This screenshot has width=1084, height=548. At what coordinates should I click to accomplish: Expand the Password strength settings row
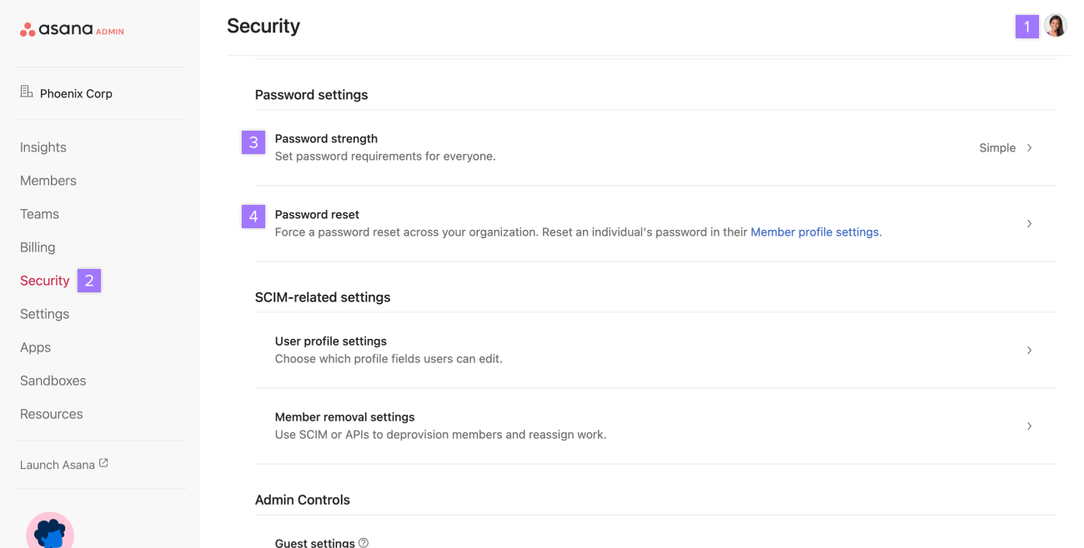click(1029, 147)
